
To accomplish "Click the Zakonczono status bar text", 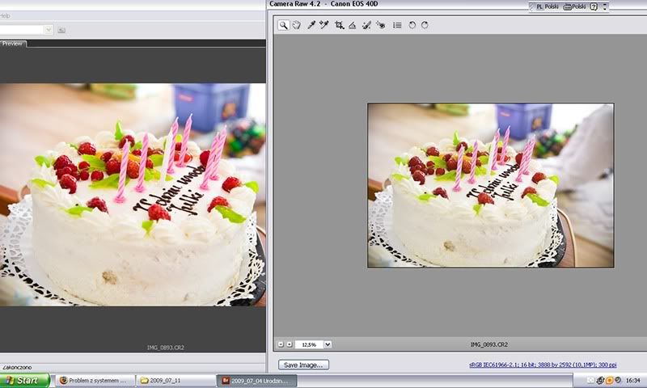I will click(17, 367).
